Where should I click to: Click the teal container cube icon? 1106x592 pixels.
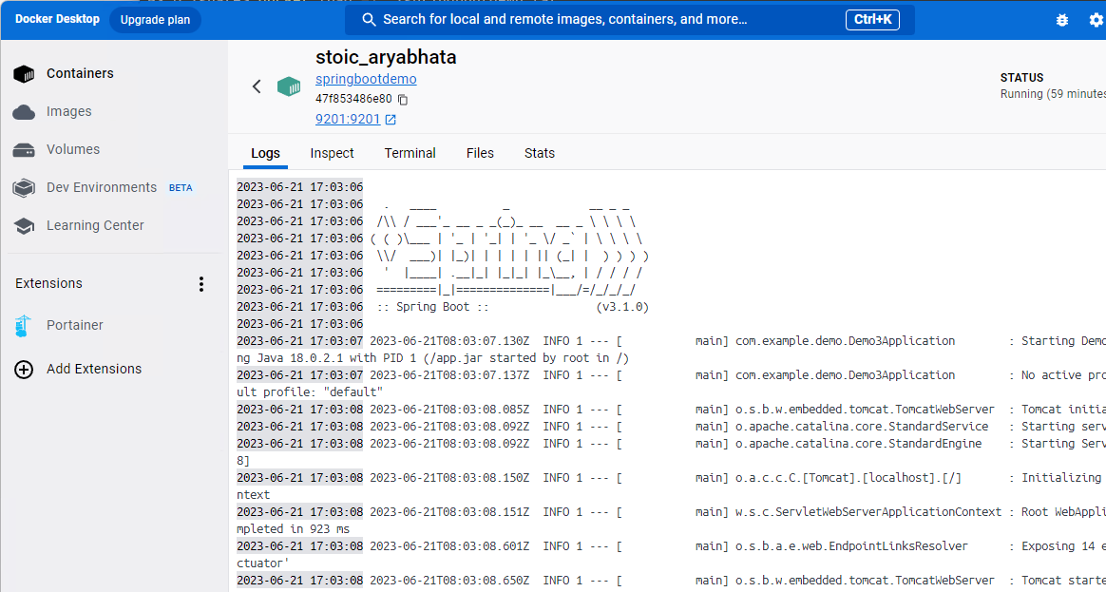(x=289, y=86)
